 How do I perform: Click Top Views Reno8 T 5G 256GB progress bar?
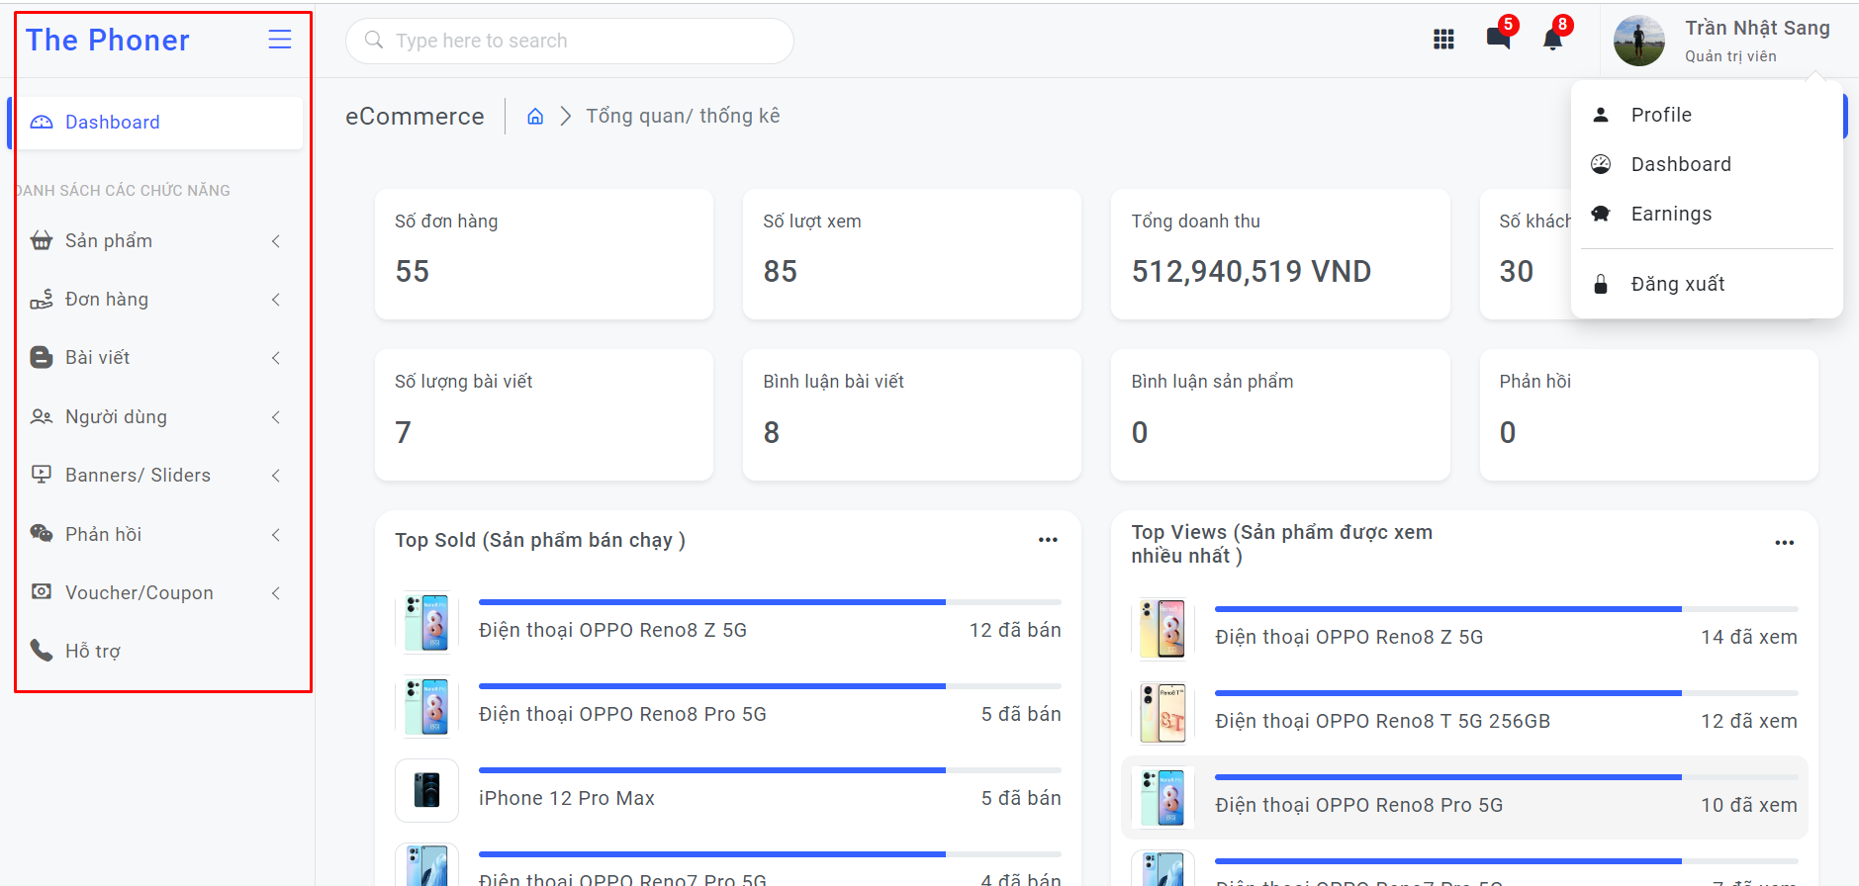(x=1507, y=693)
